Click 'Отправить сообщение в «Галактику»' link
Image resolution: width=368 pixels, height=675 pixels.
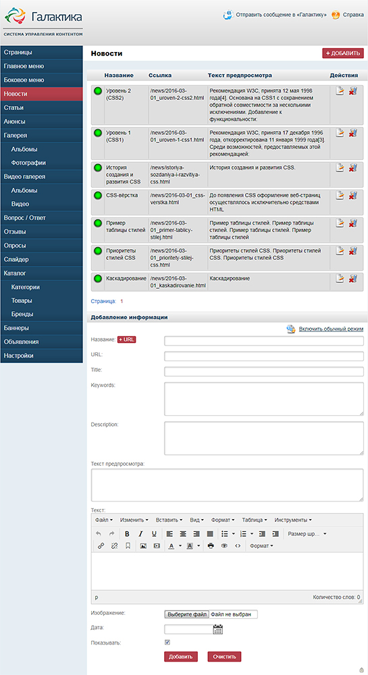point(281,15)
